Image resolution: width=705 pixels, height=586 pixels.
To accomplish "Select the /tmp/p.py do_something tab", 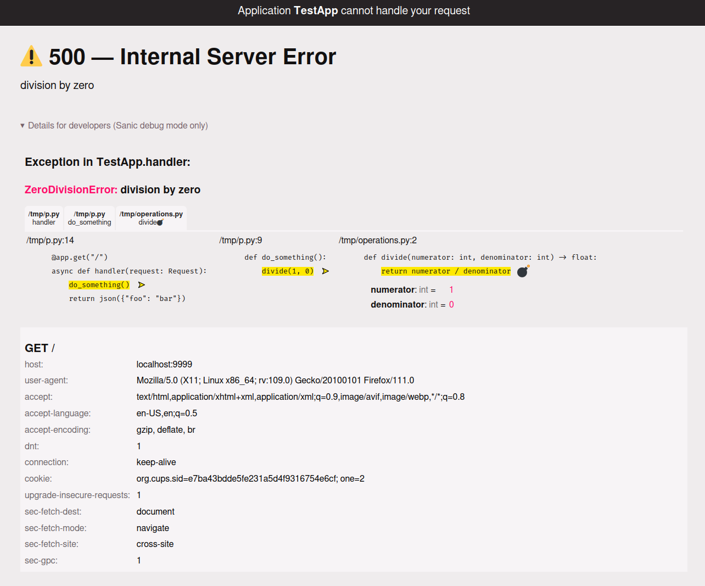I will coord(89,218).
